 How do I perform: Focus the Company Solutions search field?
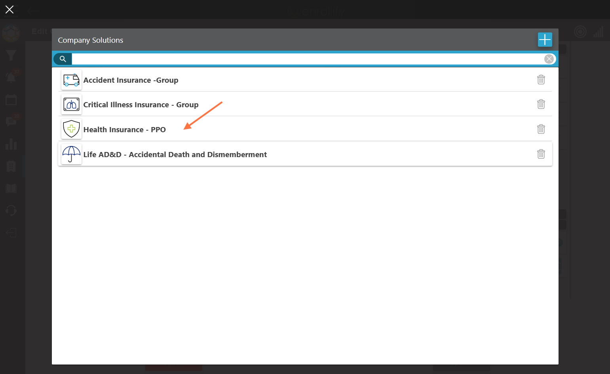tap(308, 59)
